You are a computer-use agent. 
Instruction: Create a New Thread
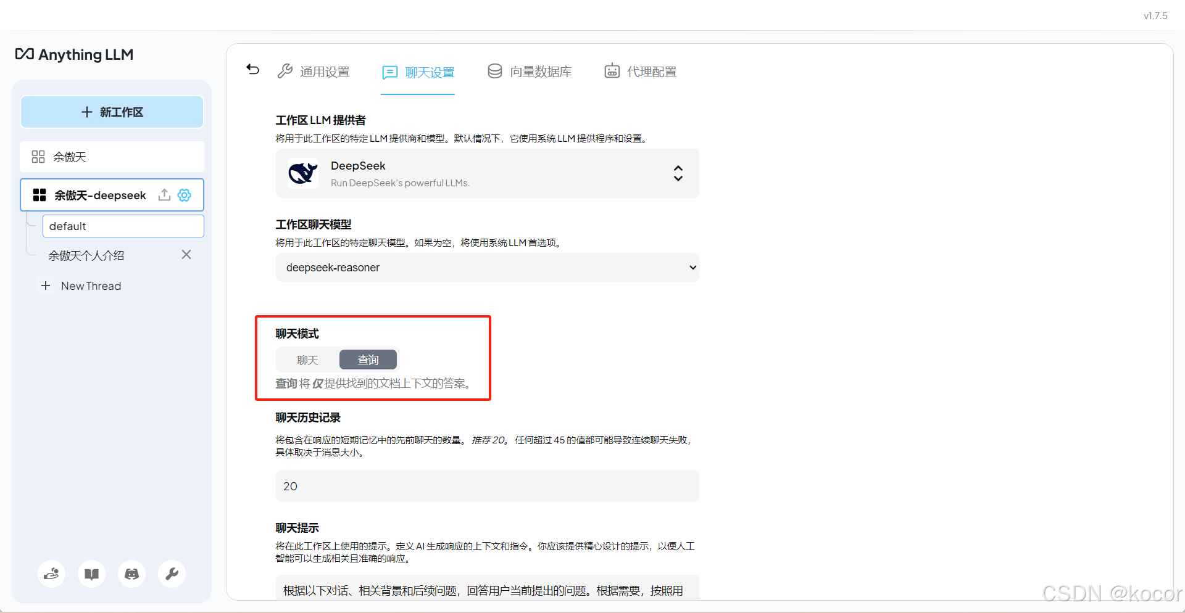click(x=81, y=286)
